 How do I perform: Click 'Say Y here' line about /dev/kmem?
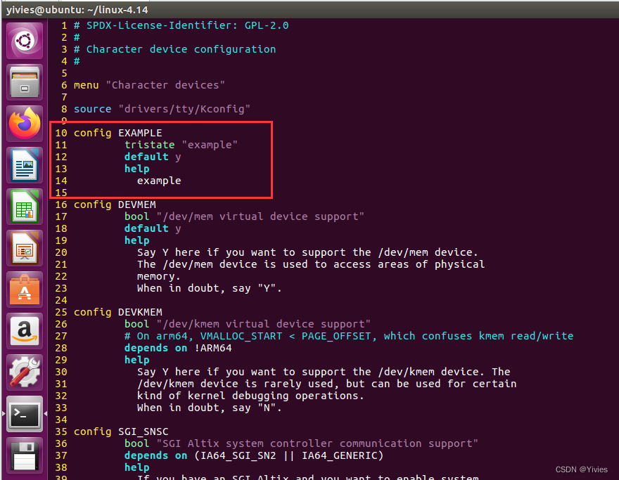(x=324, y=372)
